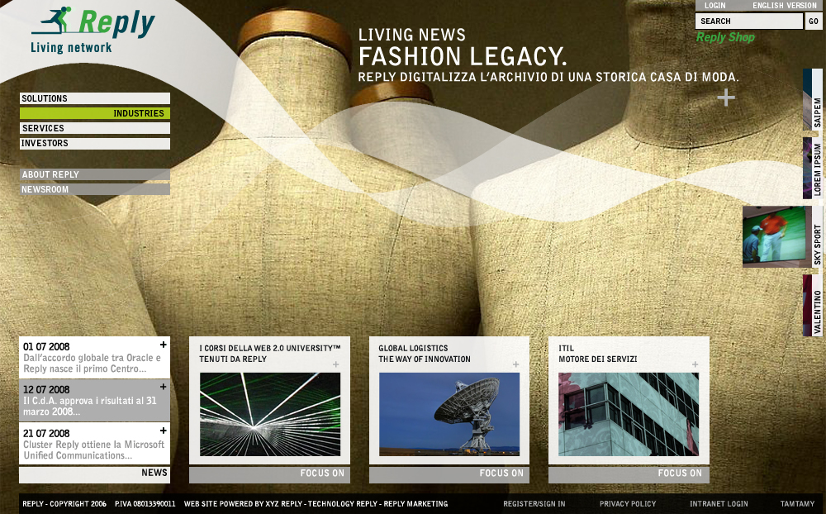Click the Reply Living network logo
Screen dimensions: 826x514
coord(93,30)
